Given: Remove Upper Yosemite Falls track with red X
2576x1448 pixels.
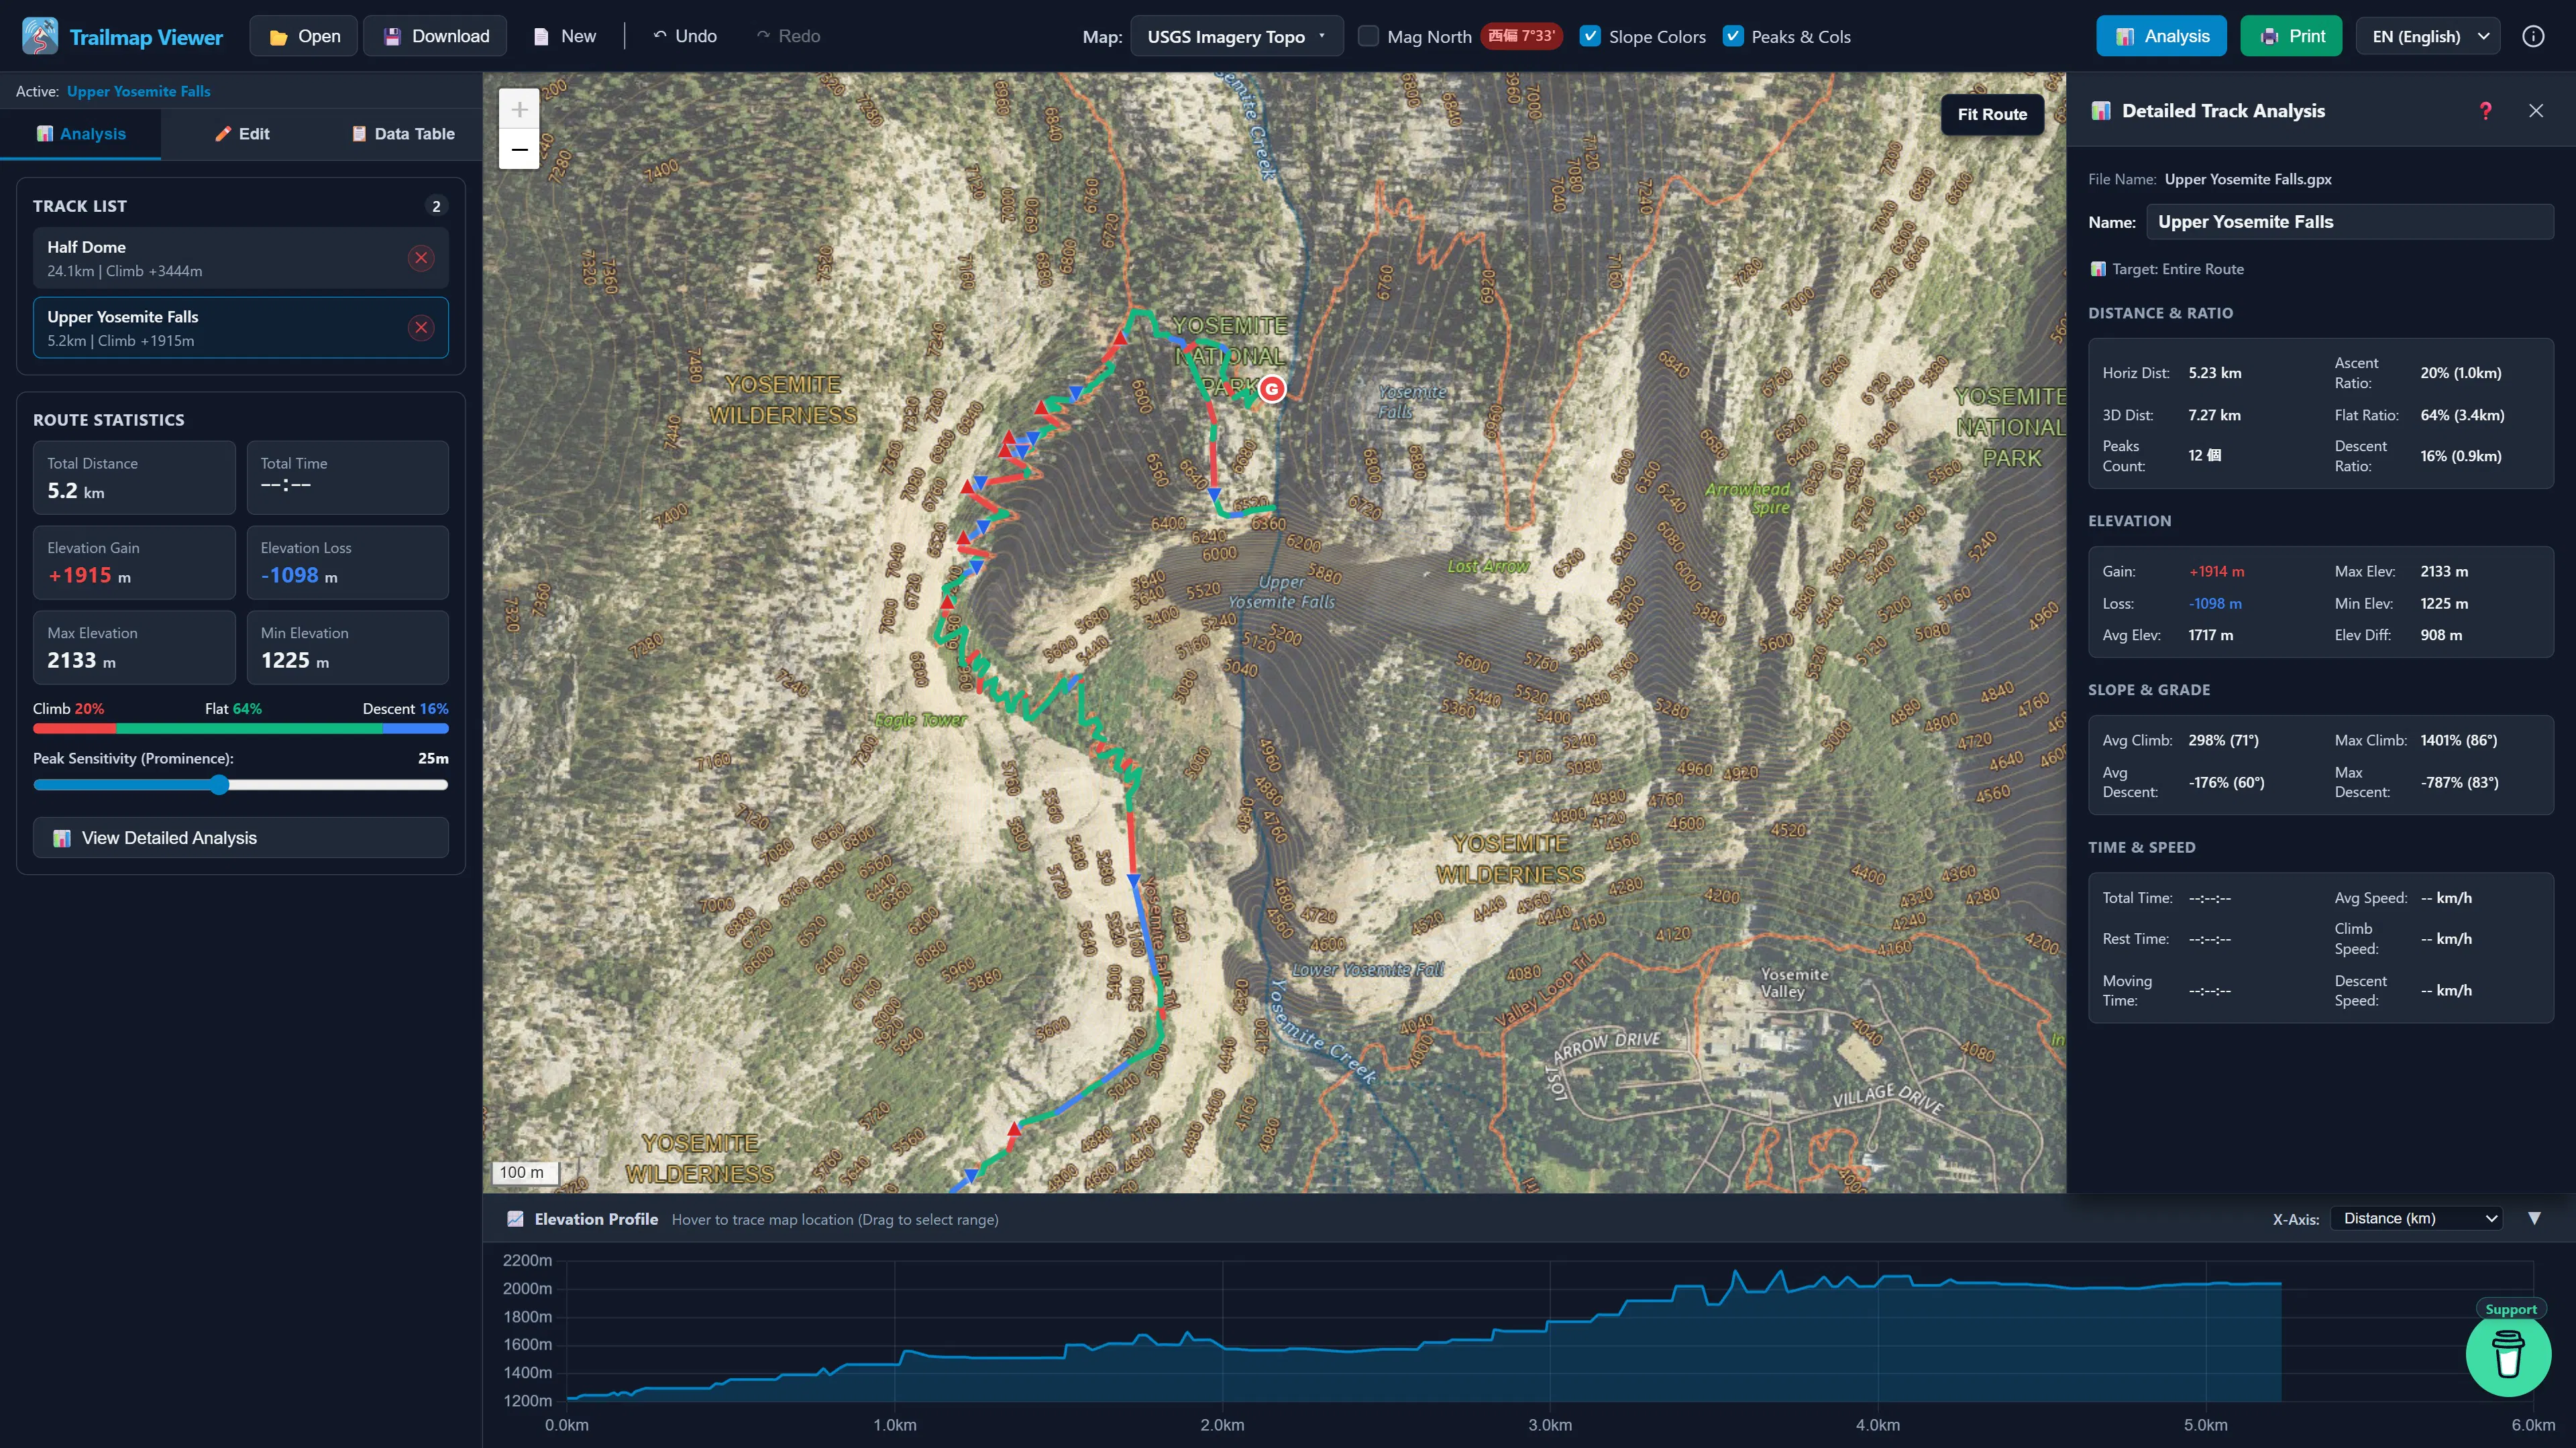Looking at the screenshot, I should [421, 328].
